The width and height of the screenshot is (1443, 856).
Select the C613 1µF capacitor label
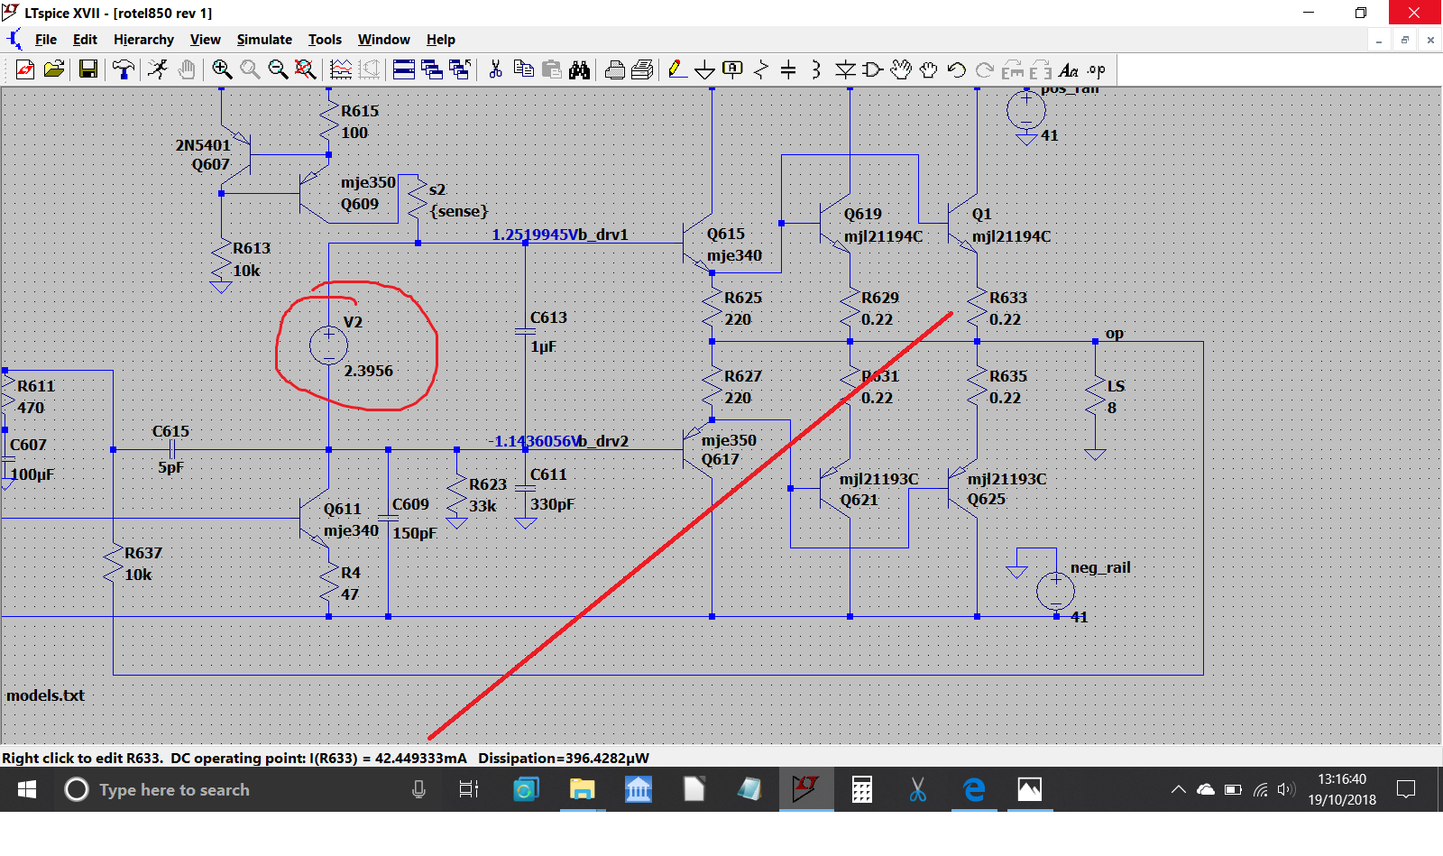click(x=547, y=332)
